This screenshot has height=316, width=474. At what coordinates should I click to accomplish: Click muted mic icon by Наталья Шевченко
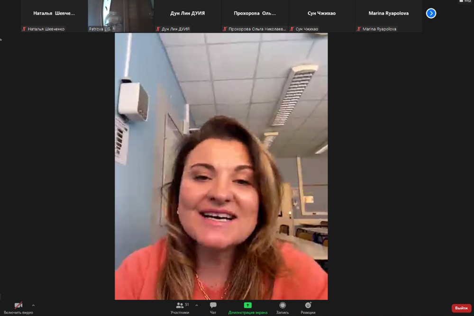coord(24,29)
